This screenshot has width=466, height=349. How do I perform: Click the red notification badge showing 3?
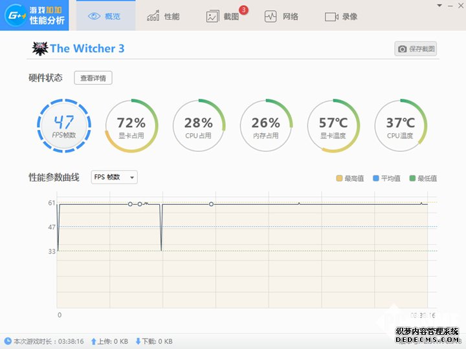tap(243, 10)
